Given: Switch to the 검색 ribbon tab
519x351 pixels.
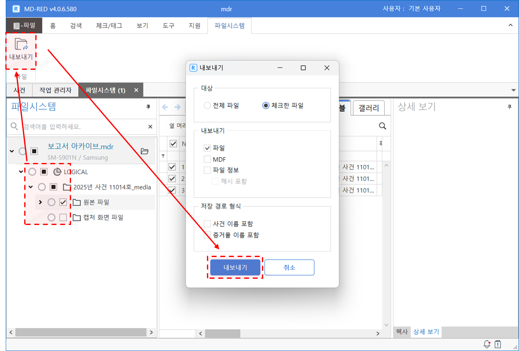Looking at the screenshot, I should 76,25.
